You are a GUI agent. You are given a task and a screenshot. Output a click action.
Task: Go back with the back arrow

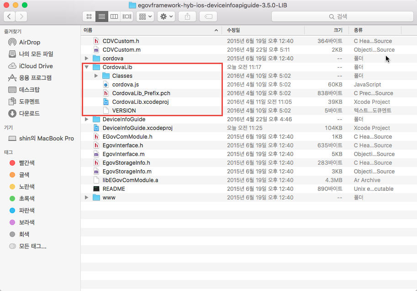coord(10,16)
